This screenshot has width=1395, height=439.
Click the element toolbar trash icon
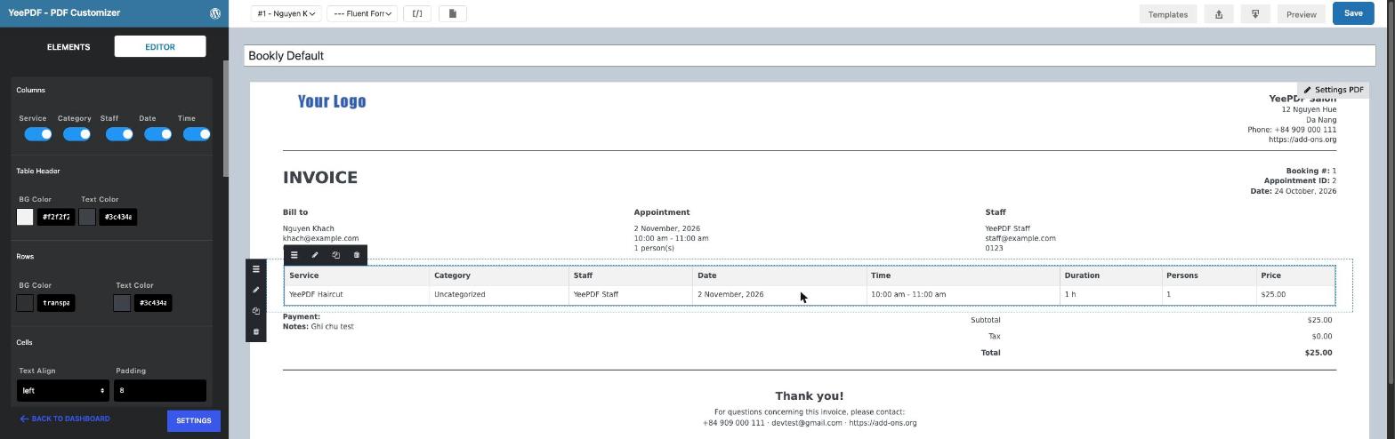(x=357, y=255)
